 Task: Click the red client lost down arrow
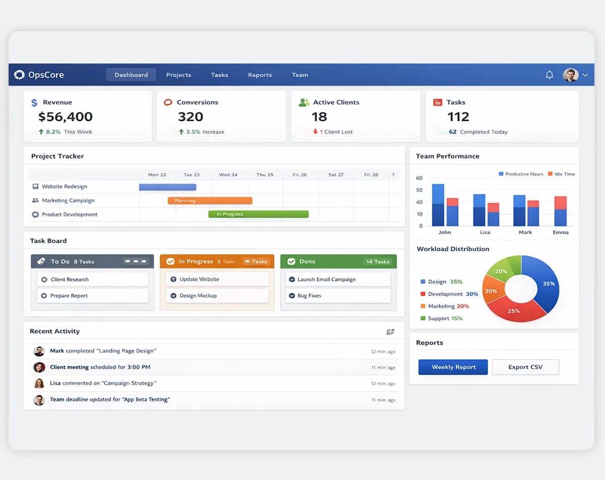[315, 132]
